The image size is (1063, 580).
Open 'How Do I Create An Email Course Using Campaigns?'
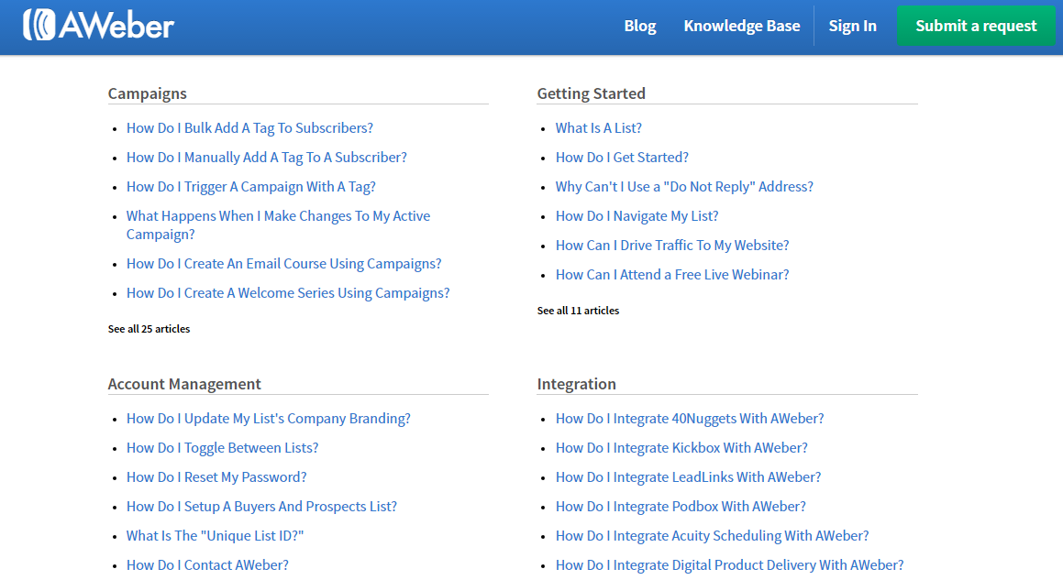tap(283, 264)
